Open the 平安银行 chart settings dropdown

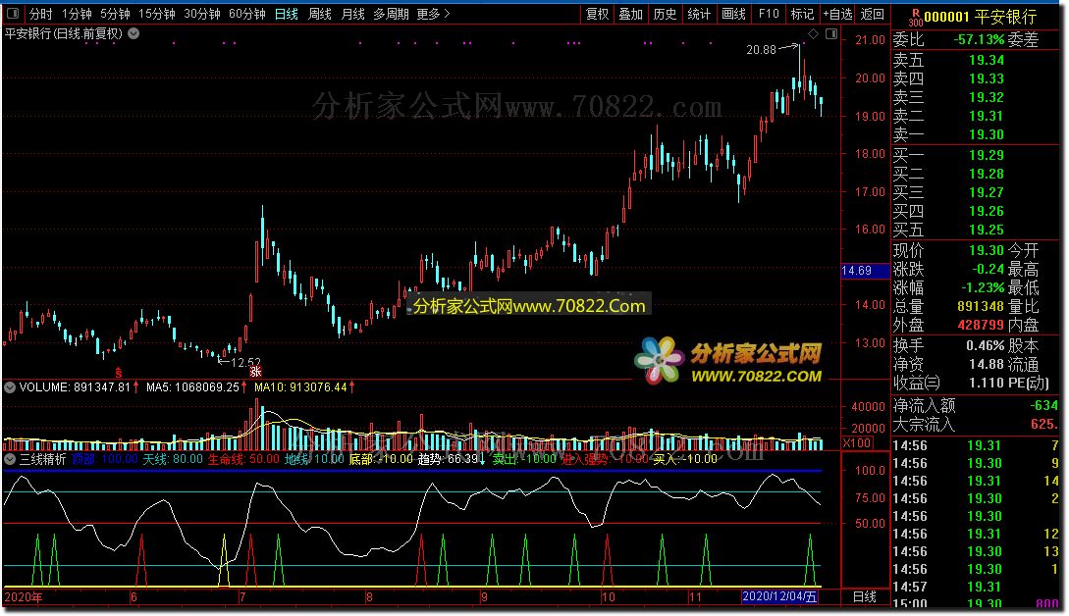point(134,33)
